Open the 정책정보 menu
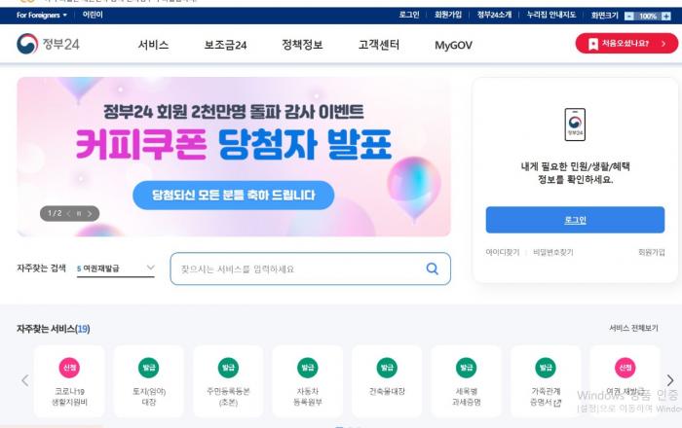The image size is (682, 428). pos(302,45)
